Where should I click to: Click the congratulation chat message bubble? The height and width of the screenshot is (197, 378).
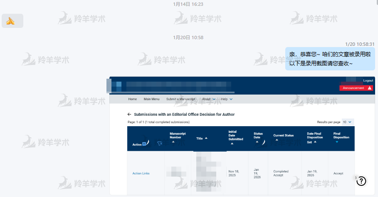coord(330,59)
